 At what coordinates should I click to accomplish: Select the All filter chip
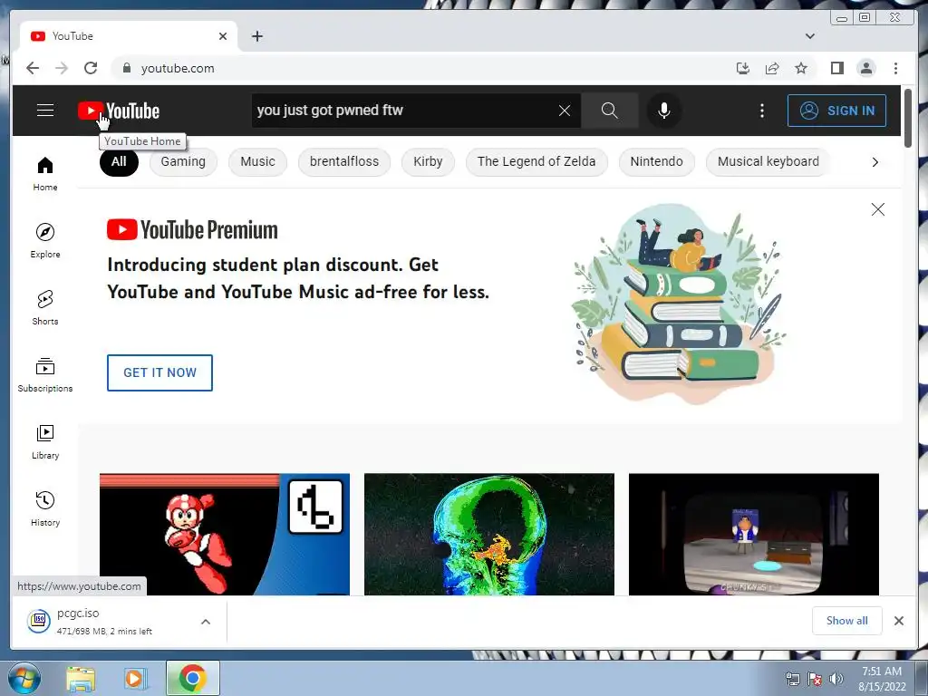[119, 161]
